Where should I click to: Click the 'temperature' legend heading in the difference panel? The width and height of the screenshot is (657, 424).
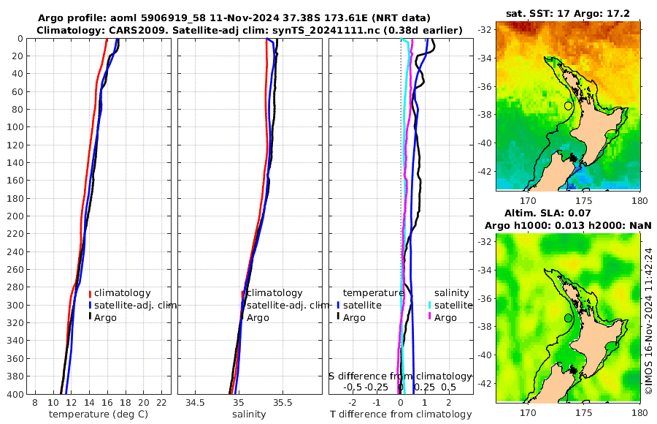pos(373,293)
